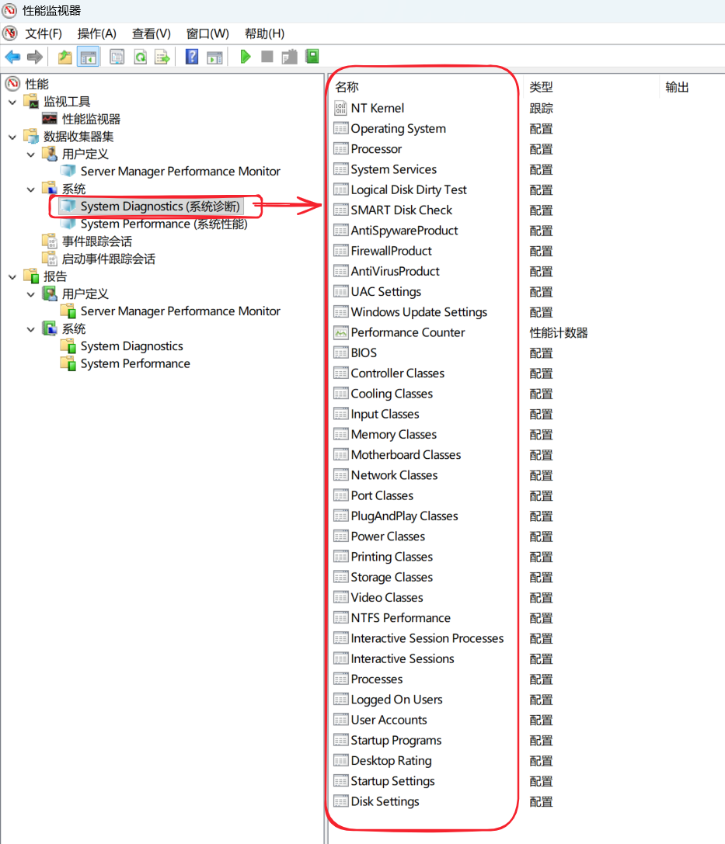The width and height of the screenshot is (725, 844).
Task: Open the 窗口(W) menu
Action: click(x=207, y=33)
